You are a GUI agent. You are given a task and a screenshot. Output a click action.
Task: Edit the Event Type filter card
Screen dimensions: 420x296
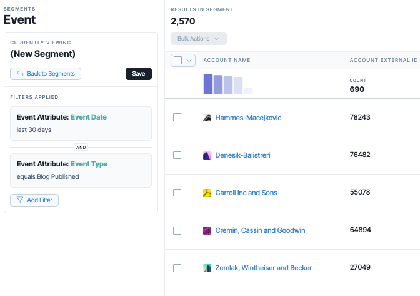pyautogui.click(x=81, y=170)
